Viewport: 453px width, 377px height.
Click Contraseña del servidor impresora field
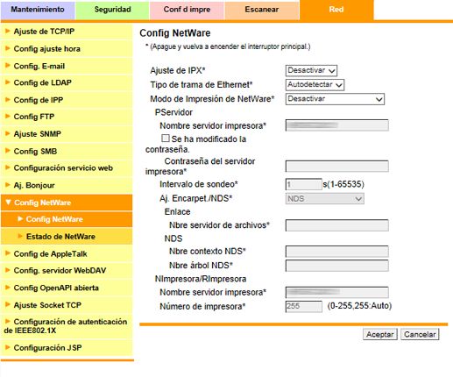coord(337,167)
